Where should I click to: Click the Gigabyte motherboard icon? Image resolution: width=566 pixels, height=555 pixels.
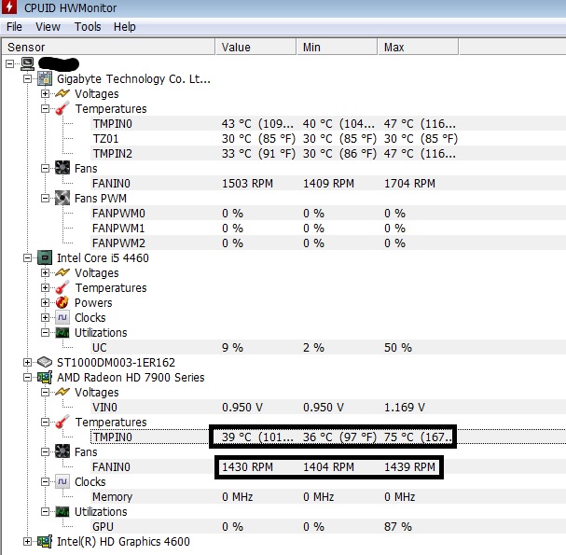[44, 79]
